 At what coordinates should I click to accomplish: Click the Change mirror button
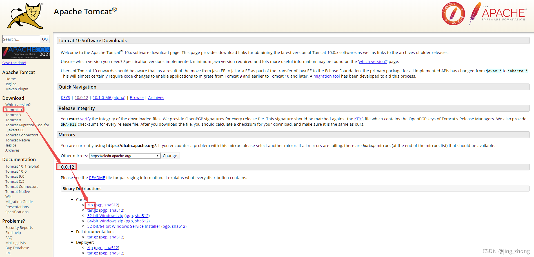point(170,156)
